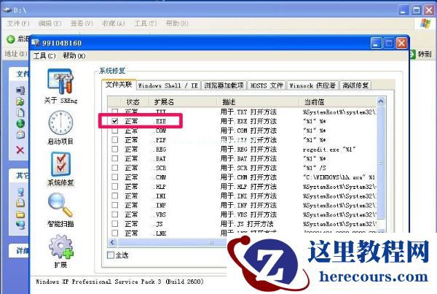Switch to the HOSTS 文件 tab
The width and height of the screenshot is (437, 294).
[x=266, y=85]
